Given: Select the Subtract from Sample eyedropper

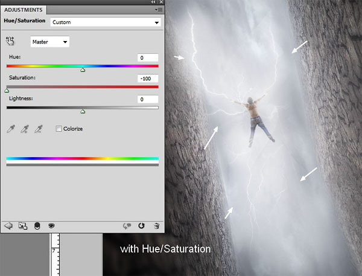Looking at the screenshot, I should coord(39,129).
